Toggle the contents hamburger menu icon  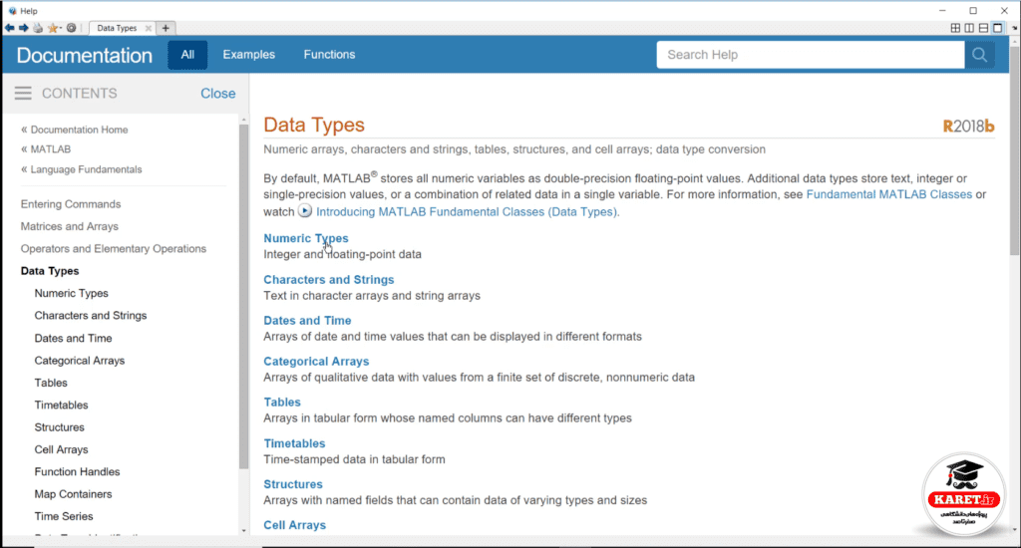click(23, 93)
